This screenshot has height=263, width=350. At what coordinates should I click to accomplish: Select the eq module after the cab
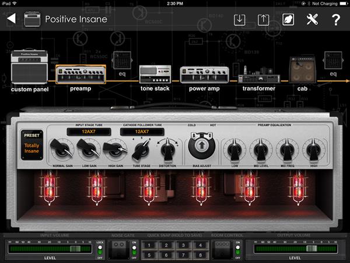333,60
